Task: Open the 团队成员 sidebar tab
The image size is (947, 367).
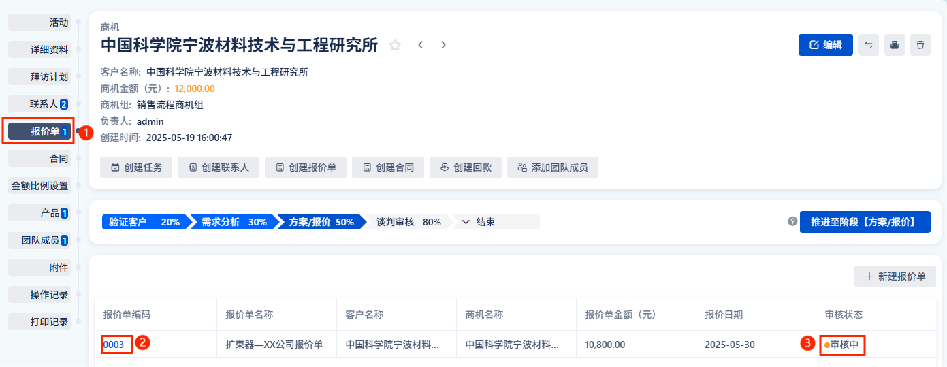Action: coord(39,240)
